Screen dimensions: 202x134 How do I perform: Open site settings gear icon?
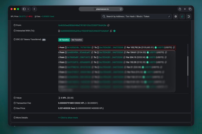[x=176, y=16]
